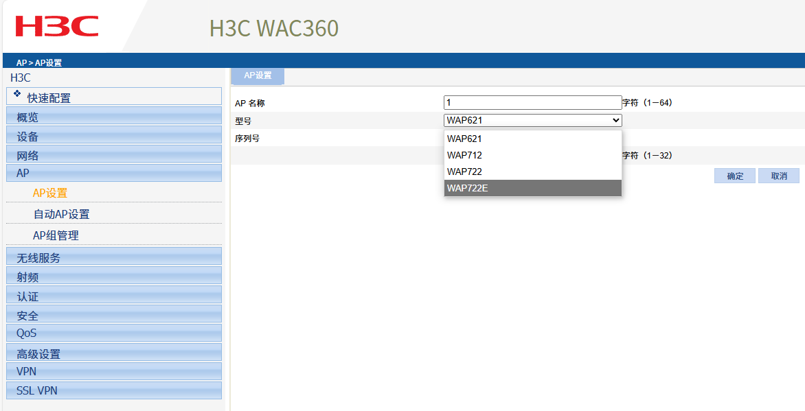Click the 字符（1-64）hint text
The width and height of the screenshot is (805, 411).
pyautogui.click(x=648, y=103)
